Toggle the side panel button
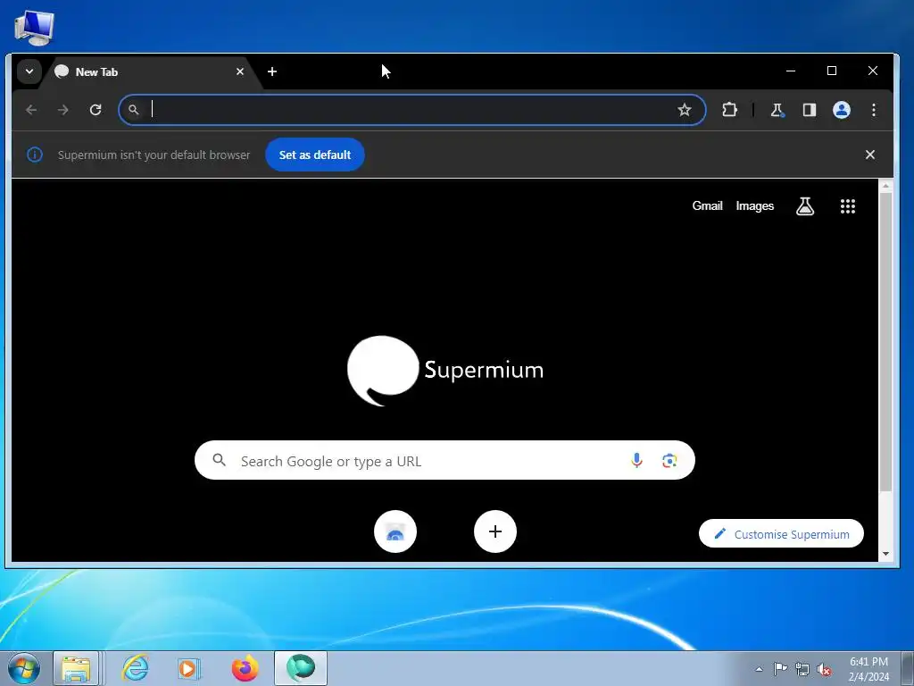Viewport: 914px width, 686px height. [809, 110]
